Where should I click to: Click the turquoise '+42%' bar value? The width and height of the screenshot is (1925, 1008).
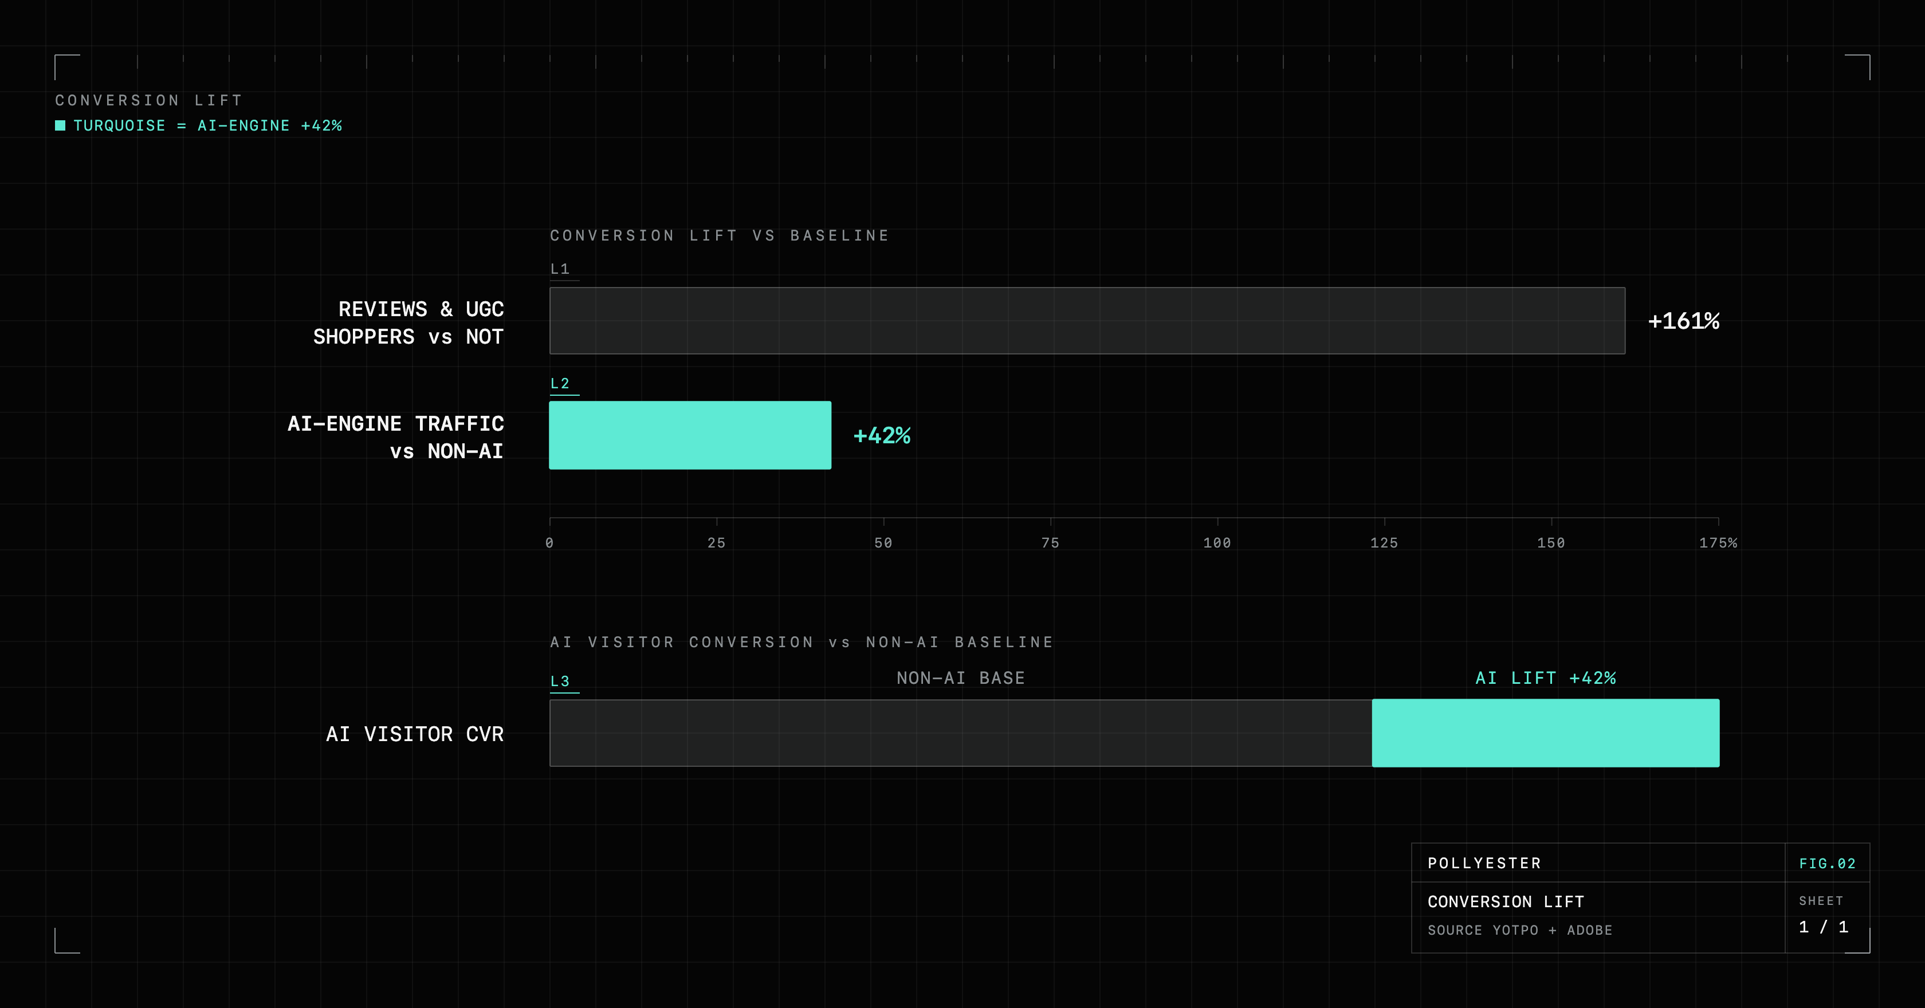click(x=882, y=436)
